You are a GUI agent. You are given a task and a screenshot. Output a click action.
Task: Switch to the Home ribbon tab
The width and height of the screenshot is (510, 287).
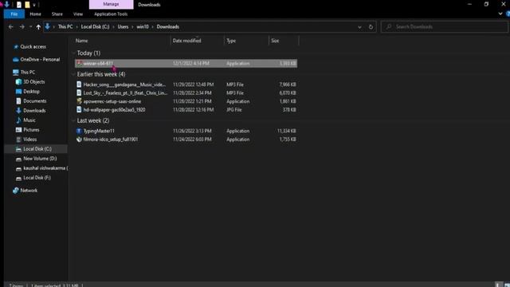tap(35, 14)
